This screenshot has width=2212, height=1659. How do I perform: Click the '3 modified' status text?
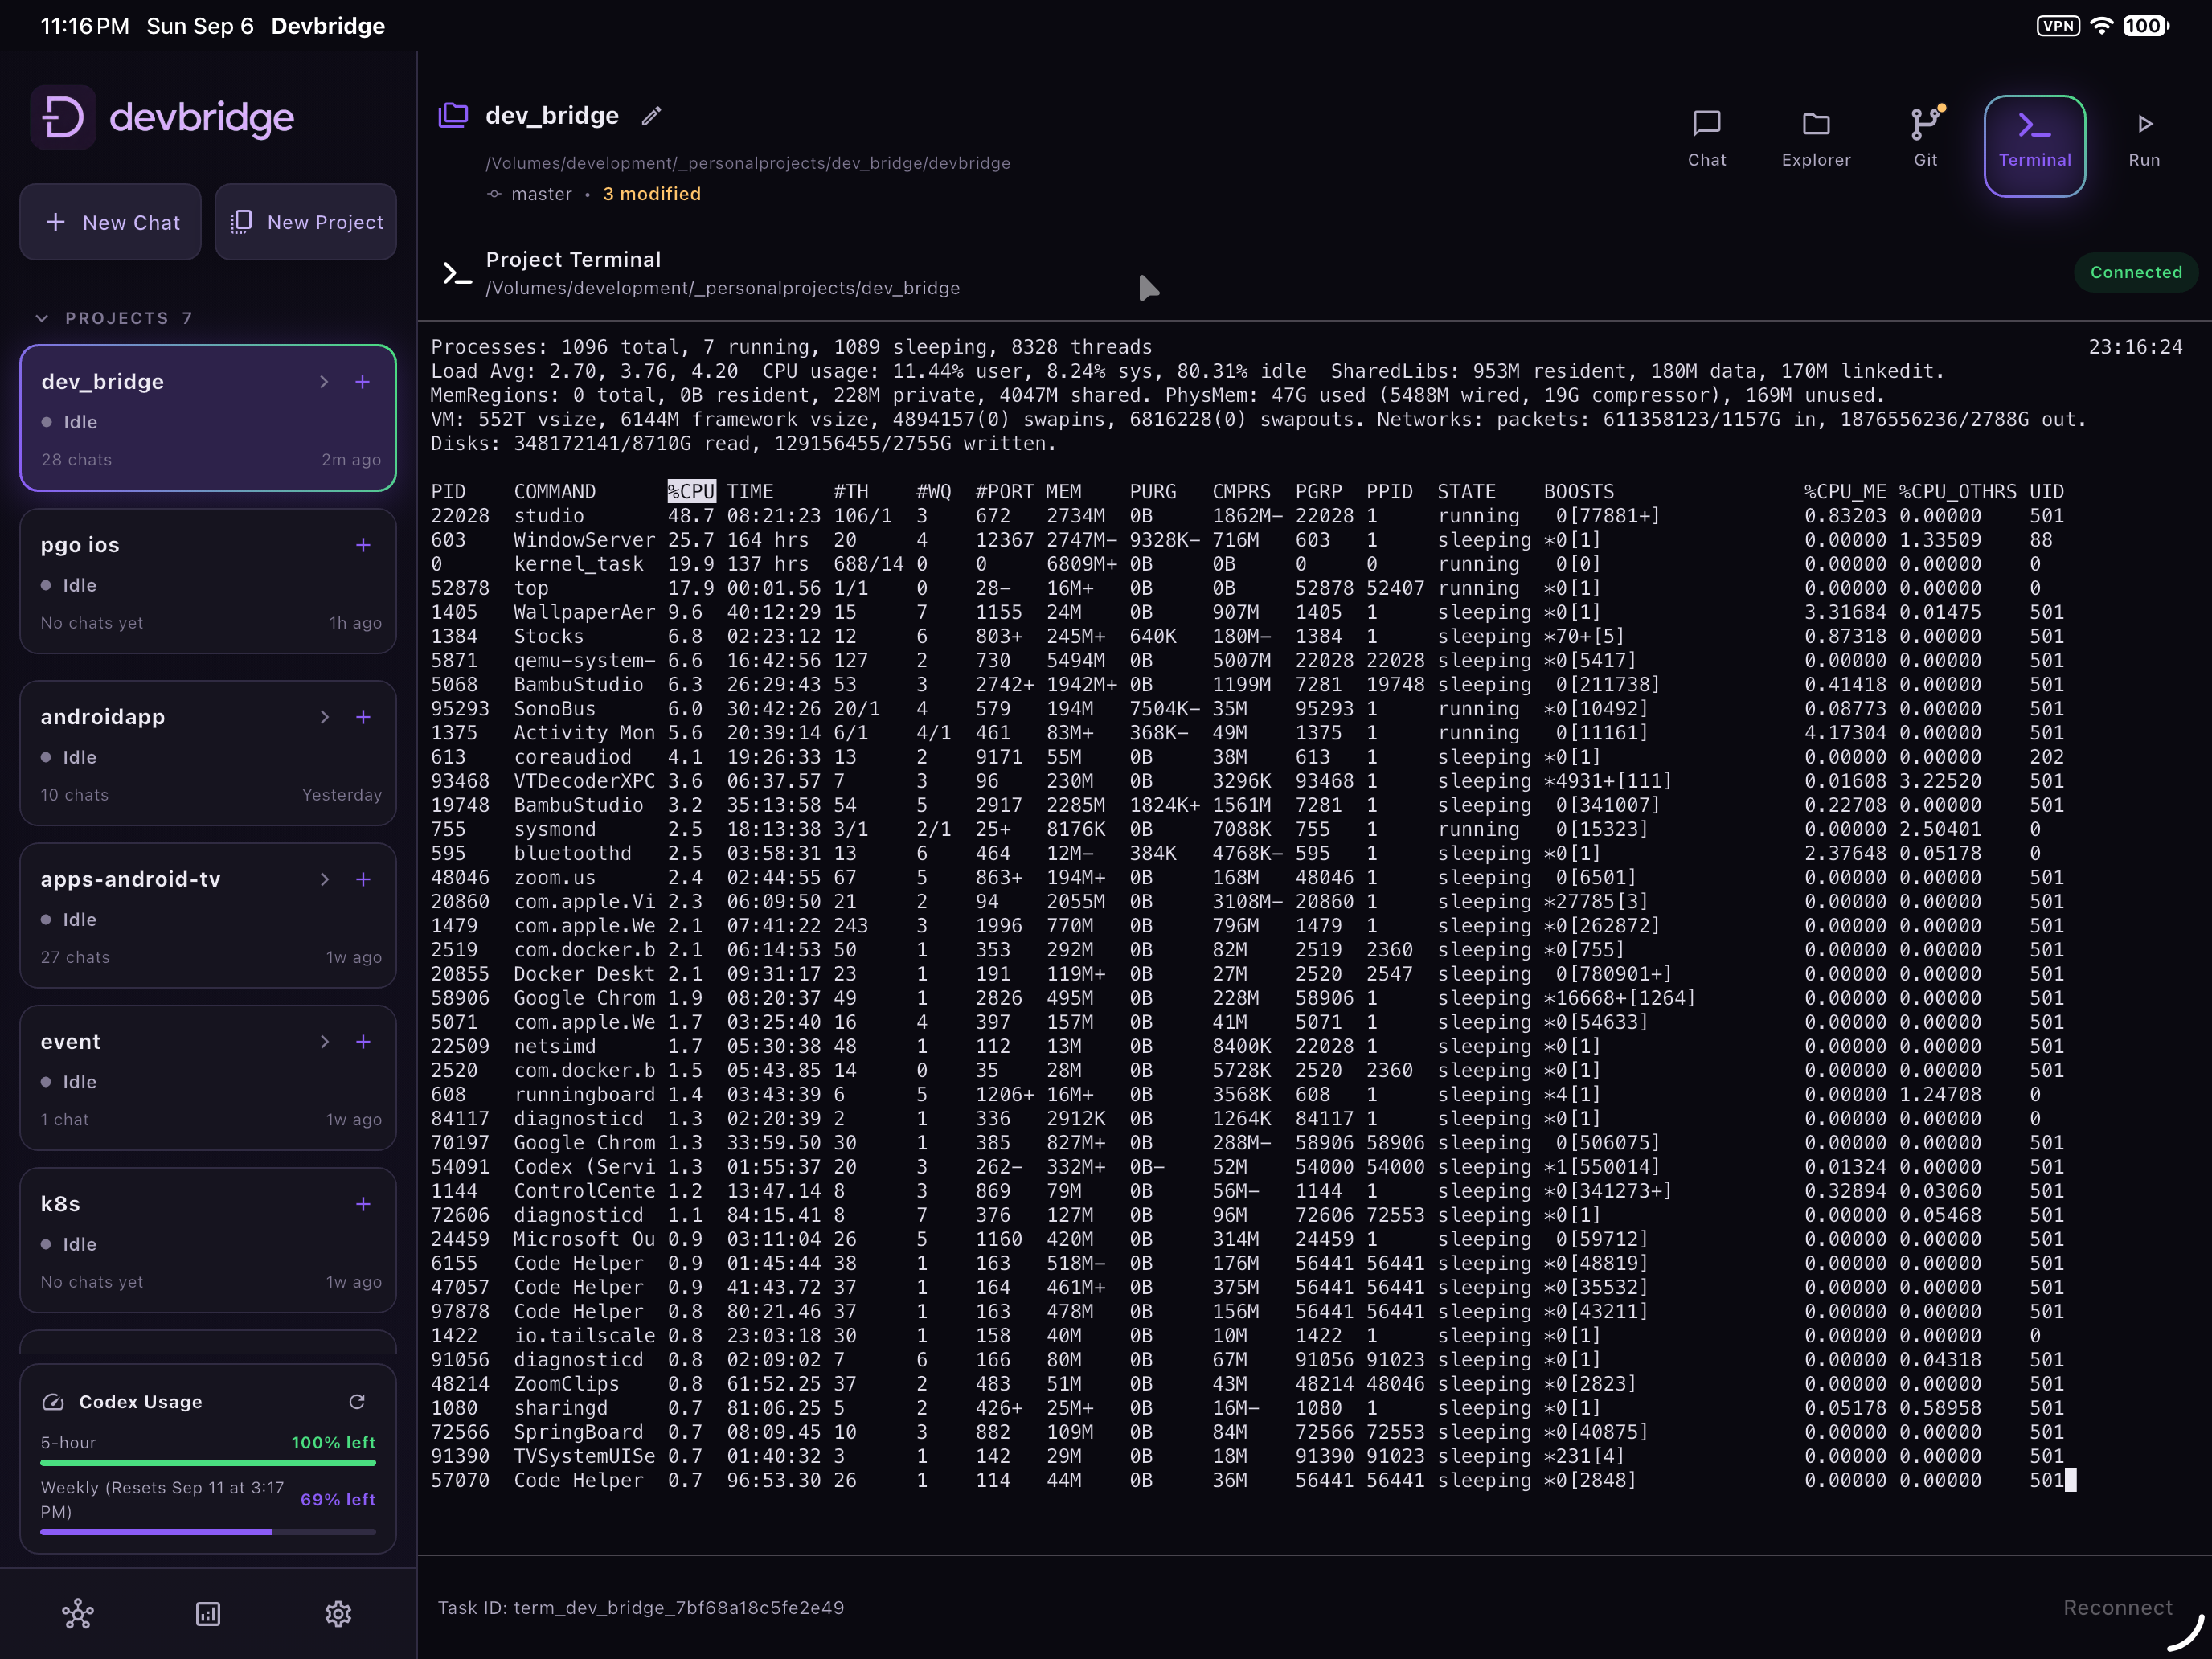pos(651,194)
